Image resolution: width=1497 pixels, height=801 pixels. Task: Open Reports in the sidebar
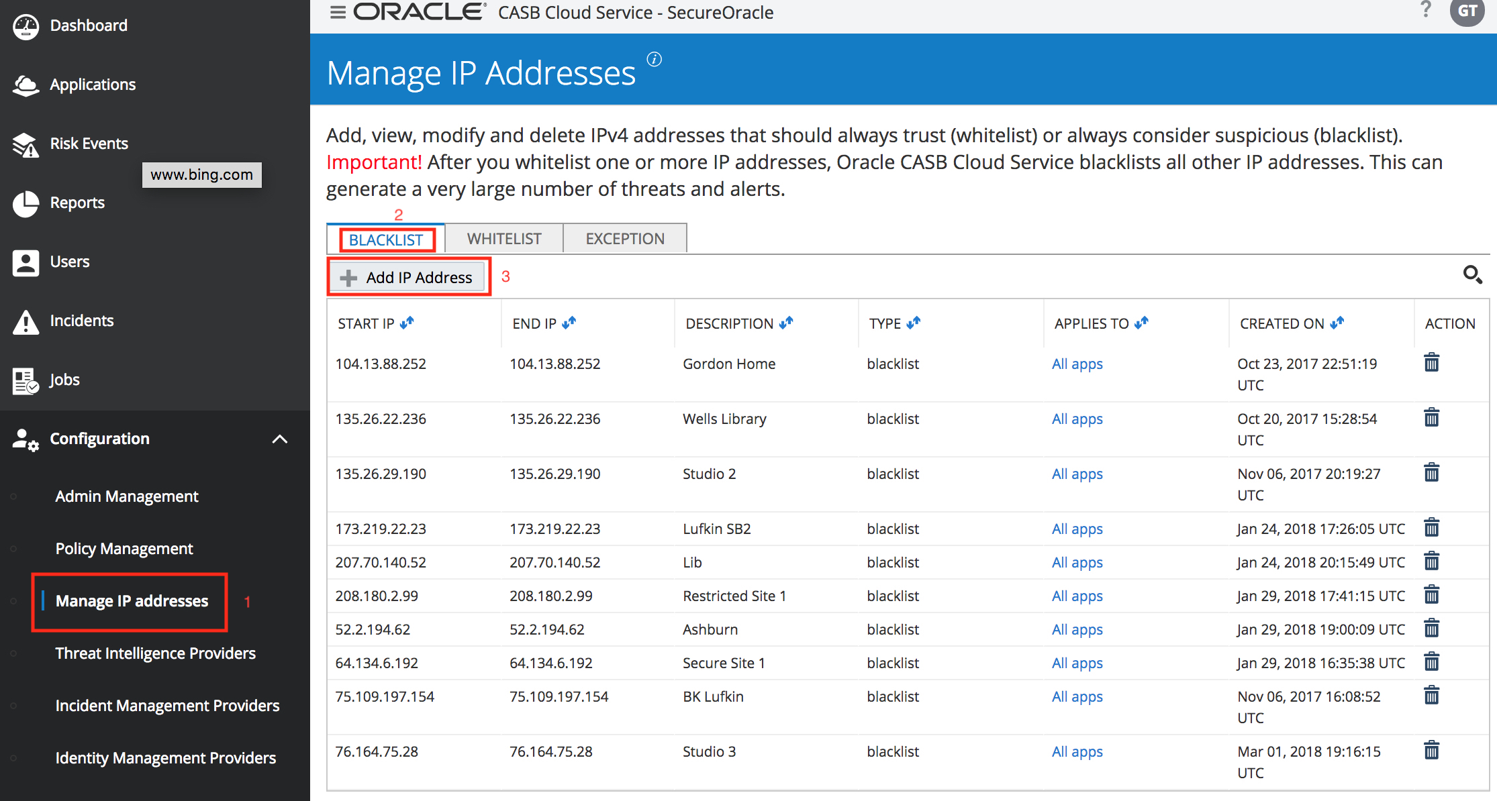click(77, 203)
